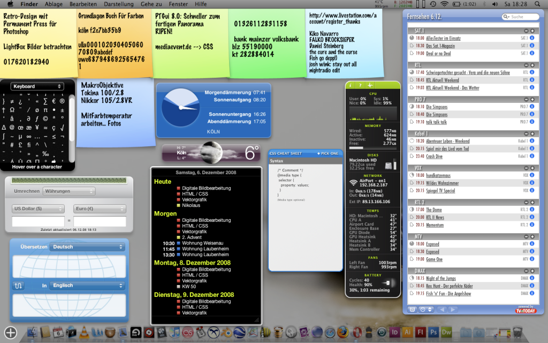Click the iStat info 'i' tab icon
The height and width of the screenshot is (343, 548).
[351, 85]
